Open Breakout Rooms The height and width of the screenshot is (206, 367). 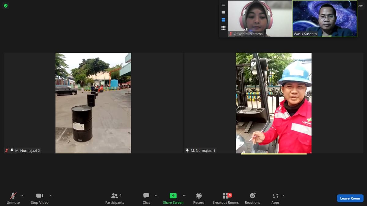click(226, 198)
